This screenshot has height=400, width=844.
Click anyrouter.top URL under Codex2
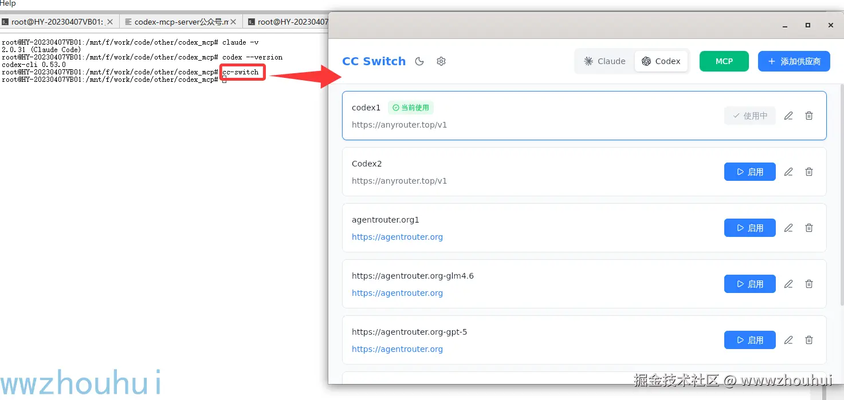tap(399, 181)
